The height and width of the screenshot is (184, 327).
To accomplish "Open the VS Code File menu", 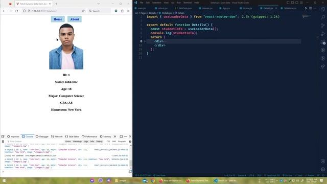I will [x=142, y=3].
